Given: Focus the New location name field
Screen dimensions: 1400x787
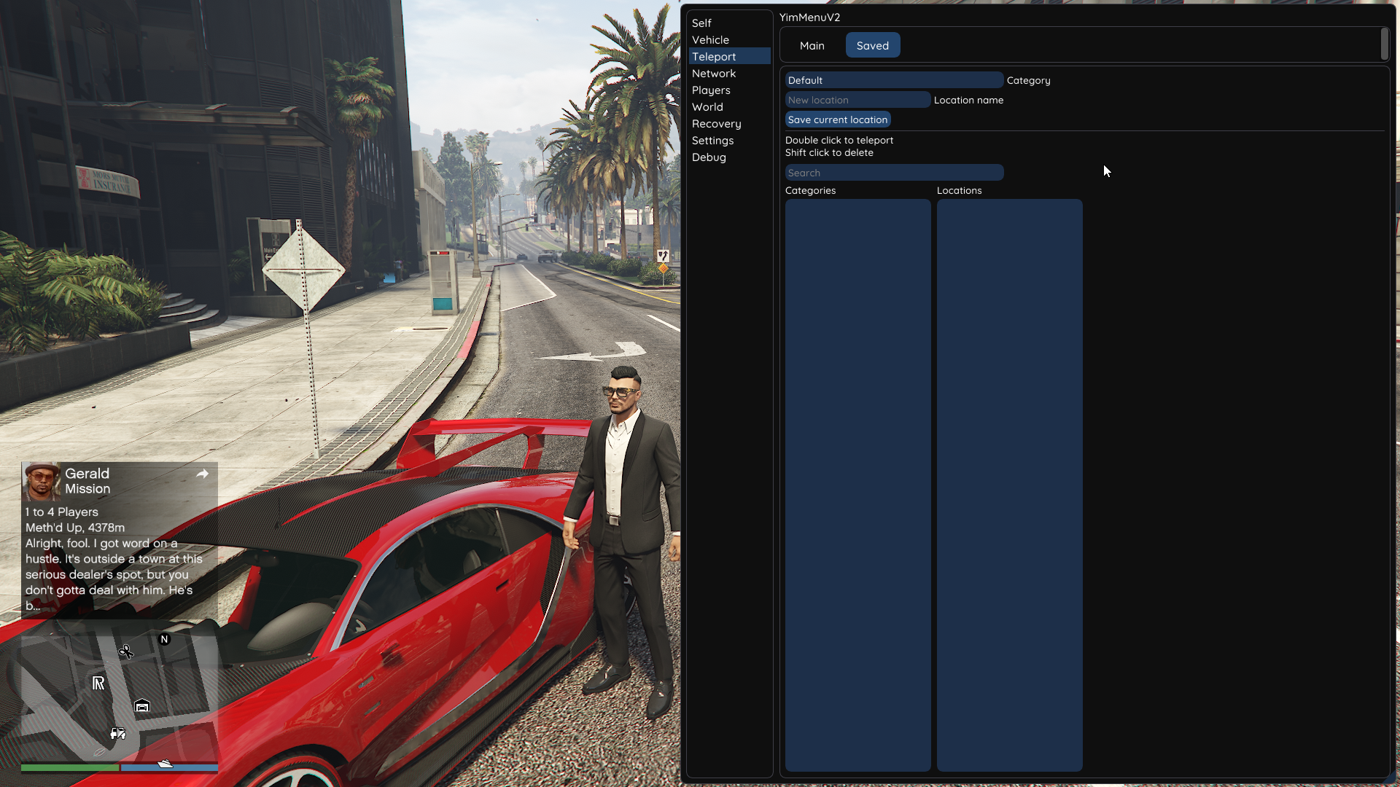Looking at the screenshot, I should click(x=857, y=100).
